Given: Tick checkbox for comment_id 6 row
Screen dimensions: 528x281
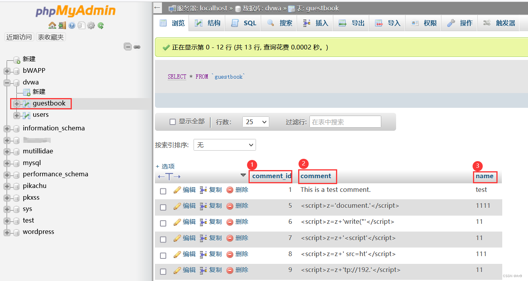Looking at the screenshot, I should coord(163,223).
